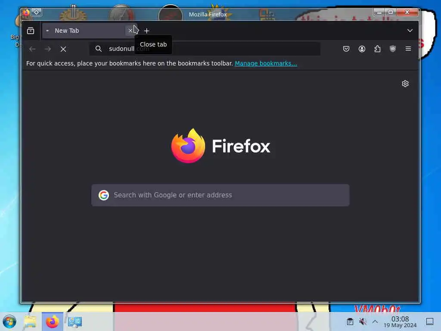Open Save to Pocket button
The height and width of the screenshot is (331, 441).
[346, 49]
